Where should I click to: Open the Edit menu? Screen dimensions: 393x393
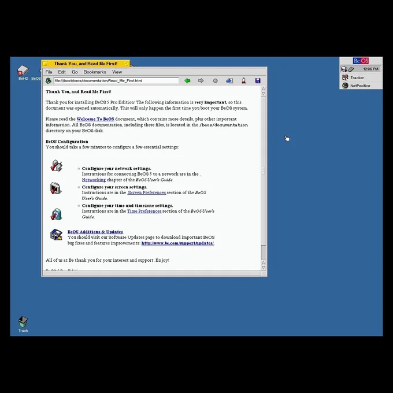62,72
